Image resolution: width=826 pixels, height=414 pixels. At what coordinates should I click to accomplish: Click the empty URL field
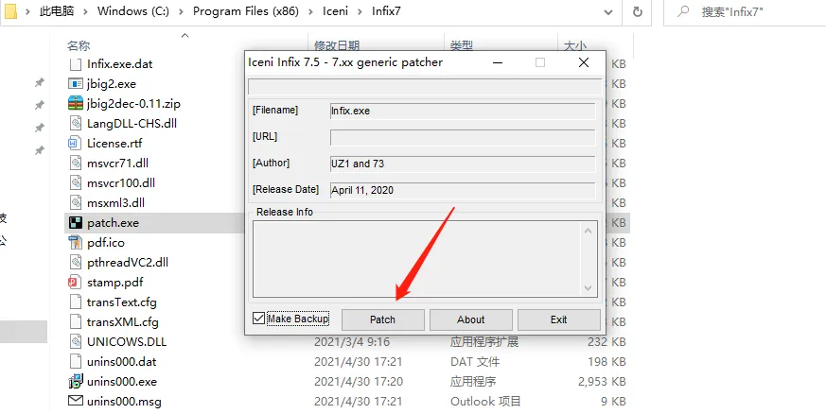click(463, 137)
